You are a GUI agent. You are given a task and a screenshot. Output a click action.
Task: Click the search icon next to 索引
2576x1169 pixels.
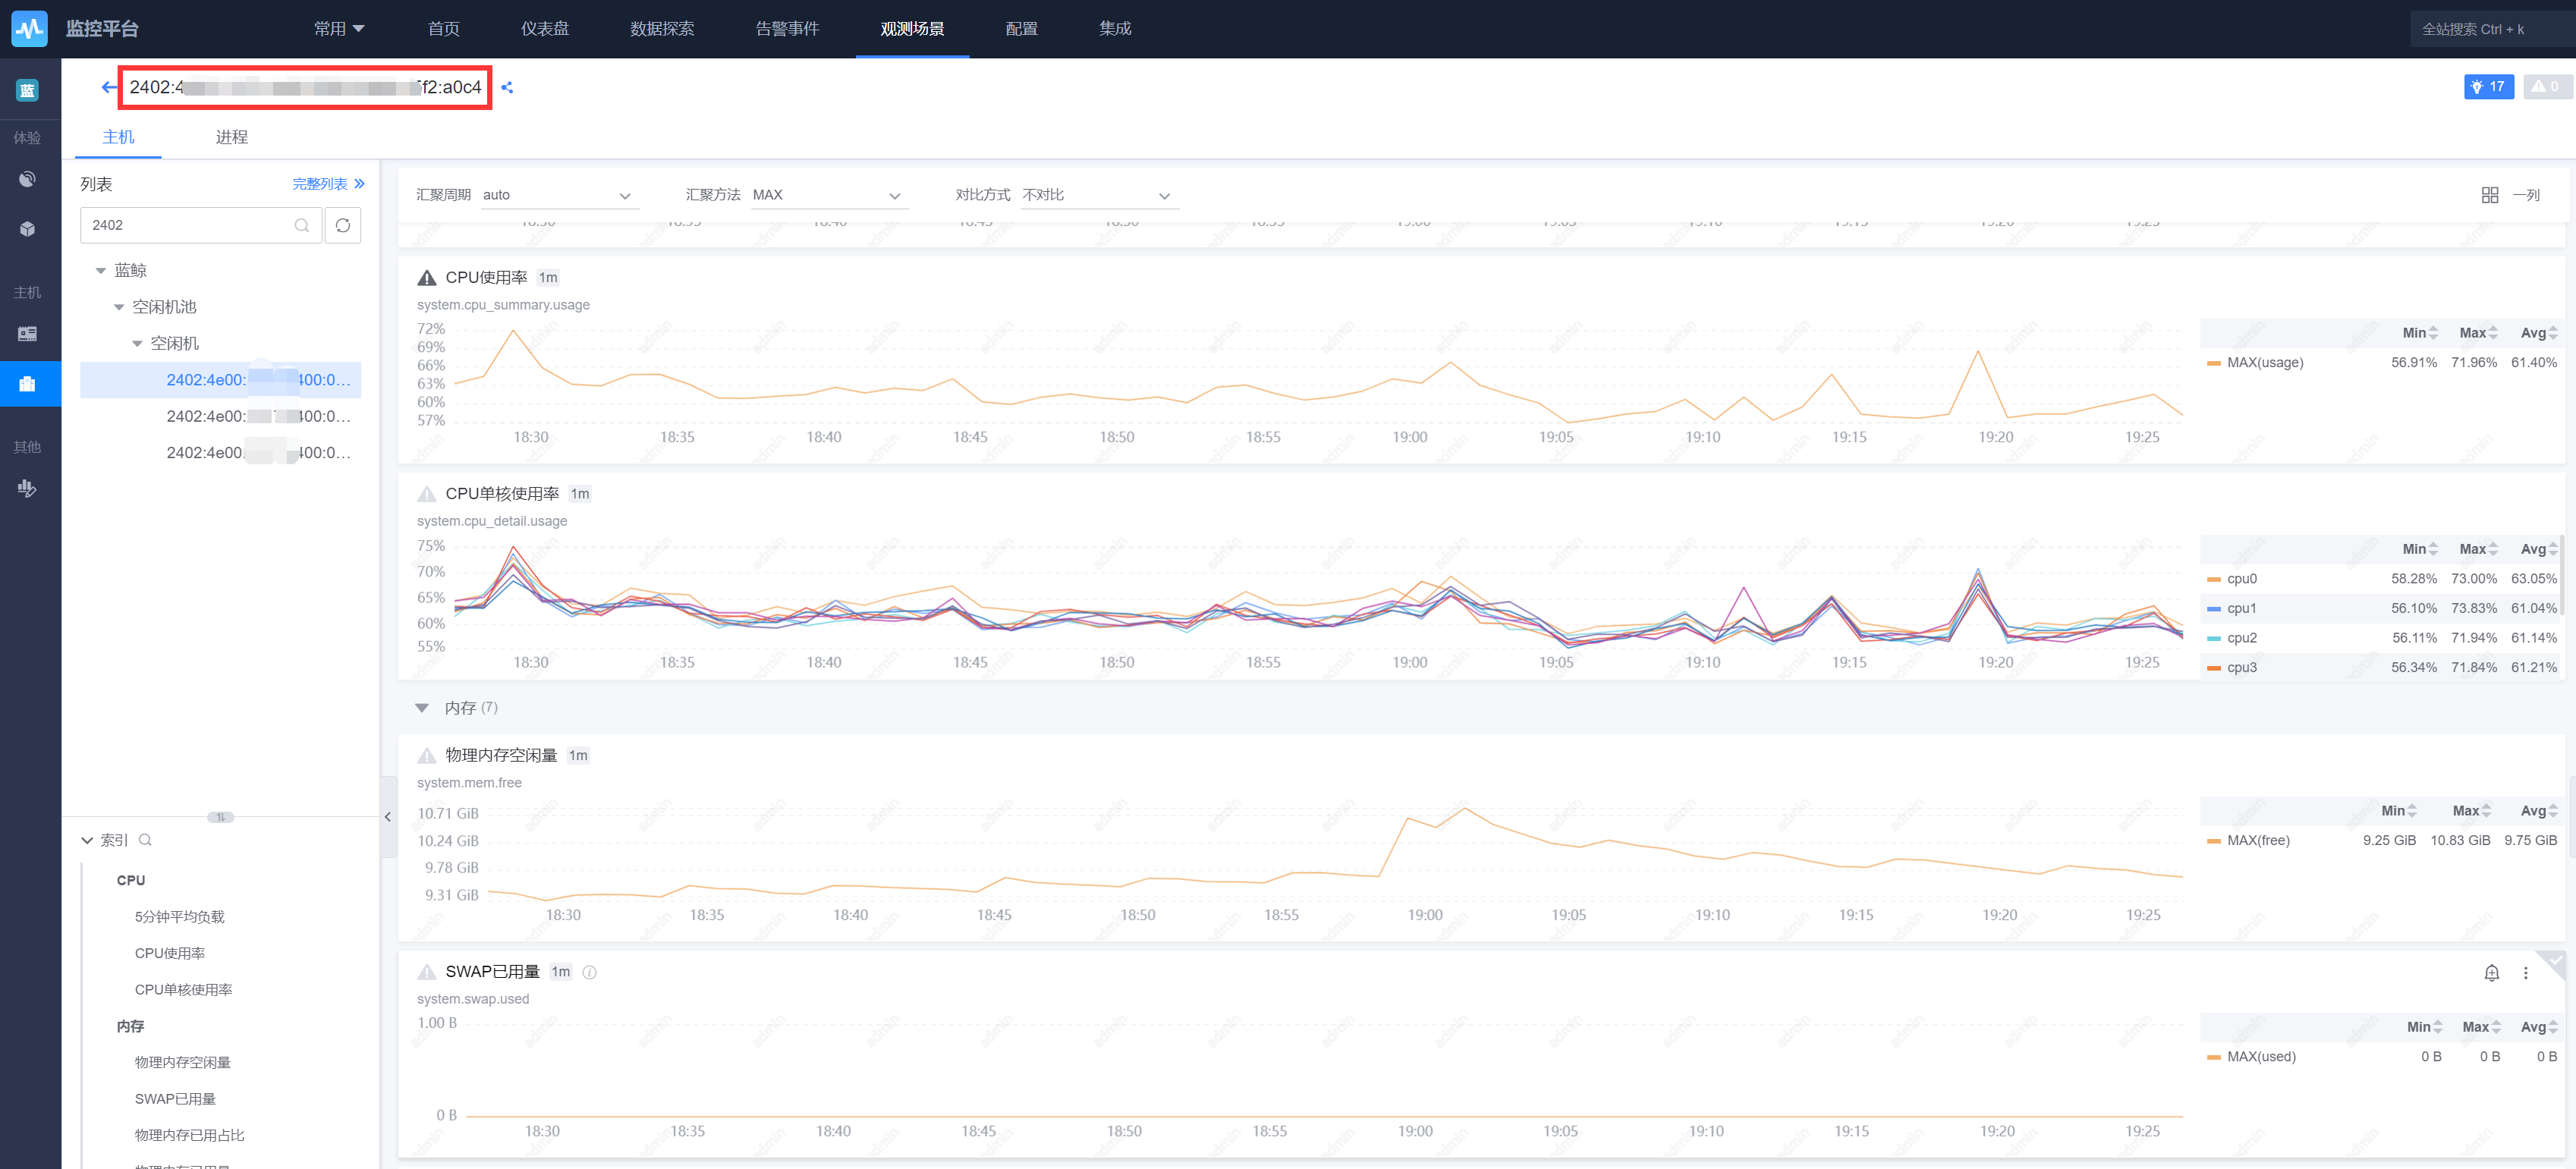tap(146, 840)
